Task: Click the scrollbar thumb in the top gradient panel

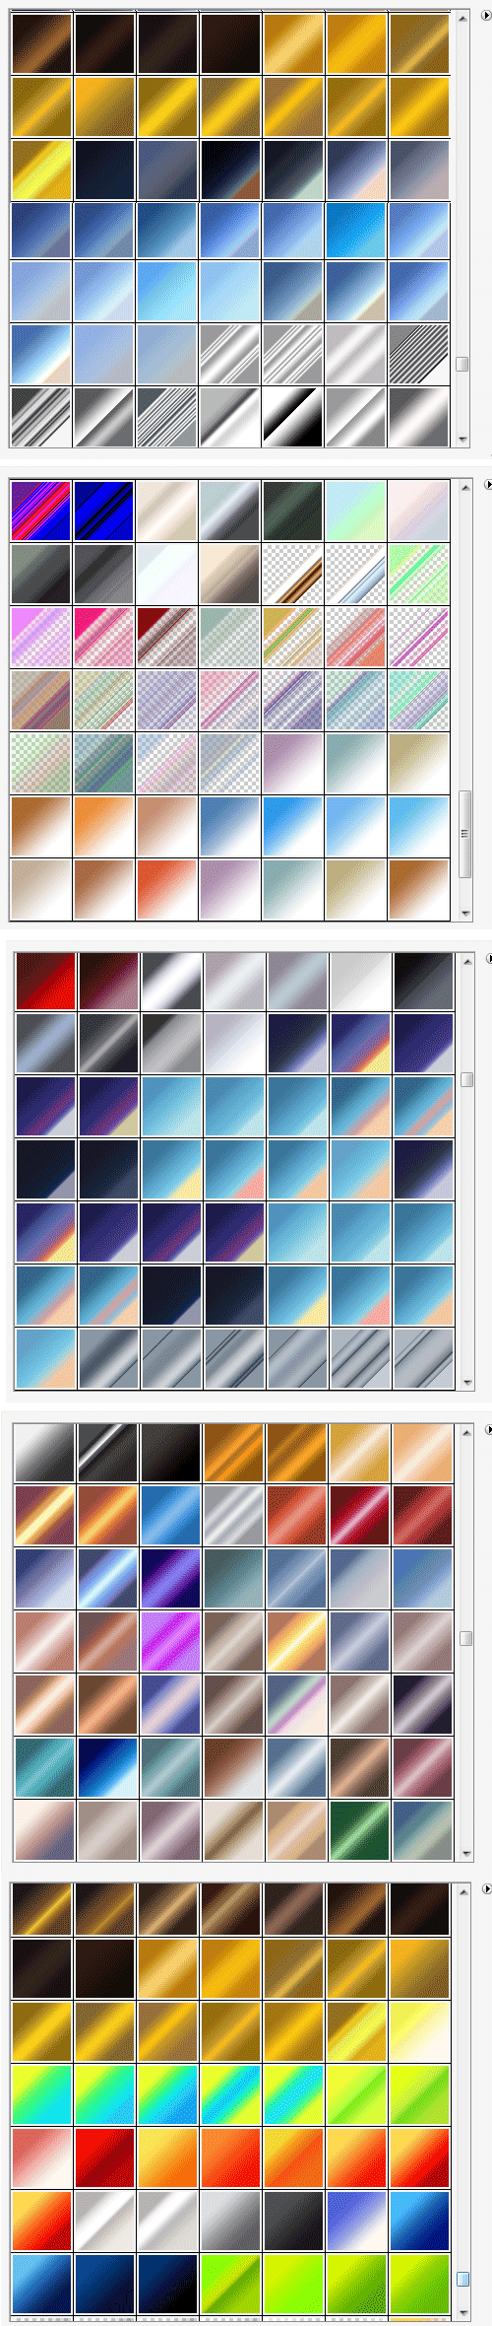Action: click(462, 365)
